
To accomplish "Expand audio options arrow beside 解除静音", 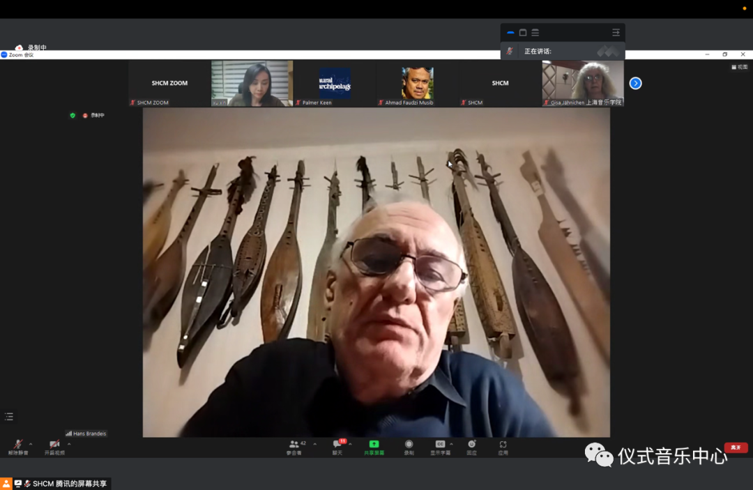I will 31,443.
